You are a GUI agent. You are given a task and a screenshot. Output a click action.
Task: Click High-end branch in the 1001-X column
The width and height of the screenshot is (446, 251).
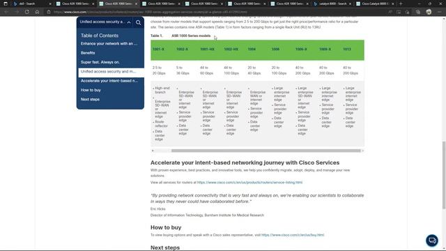162,90
